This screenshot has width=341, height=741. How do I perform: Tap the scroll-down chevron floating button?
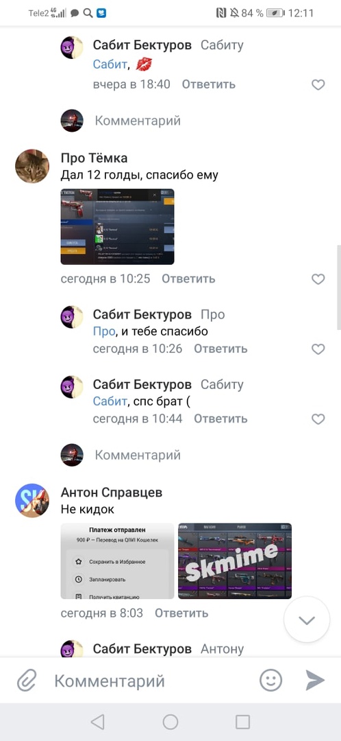tap(307, 620)
